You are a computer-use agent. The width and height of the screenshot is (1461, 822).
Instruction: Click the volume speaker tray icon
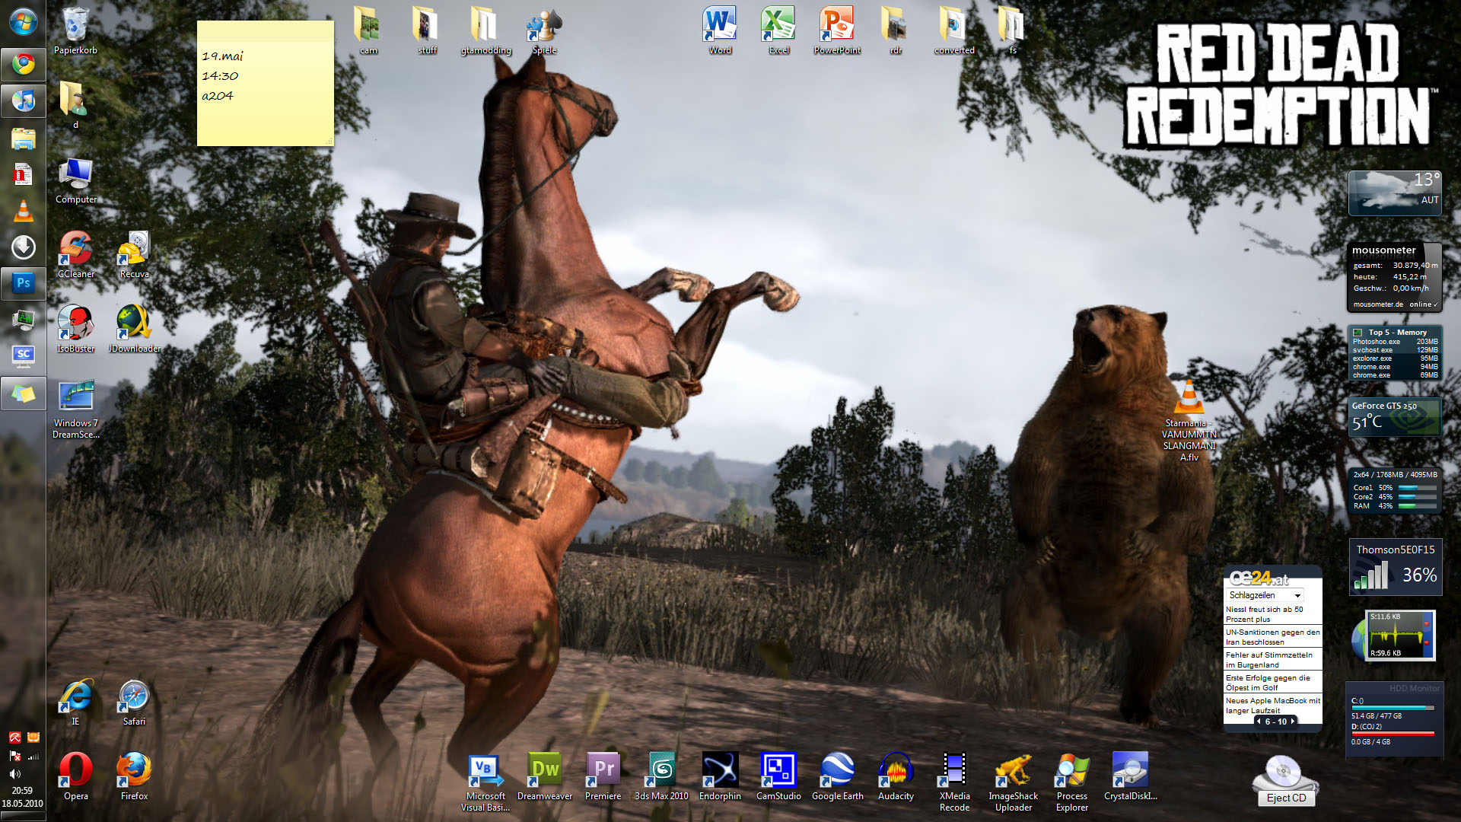(14, 773)
